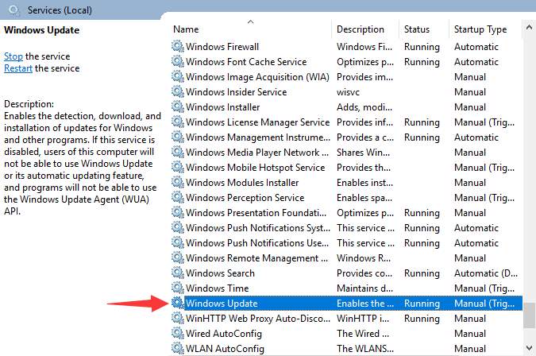Sort services by Name column header
The image size is (536, 356).
[251, 29]
